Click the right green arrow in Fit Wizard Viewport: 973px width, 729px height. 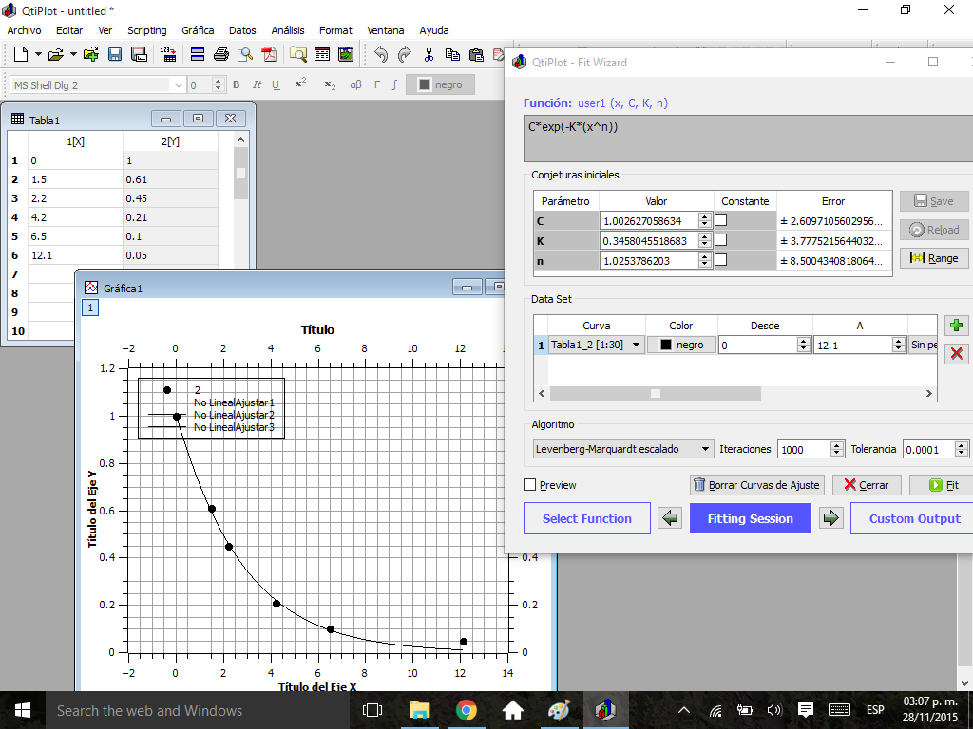click(830, 518)
